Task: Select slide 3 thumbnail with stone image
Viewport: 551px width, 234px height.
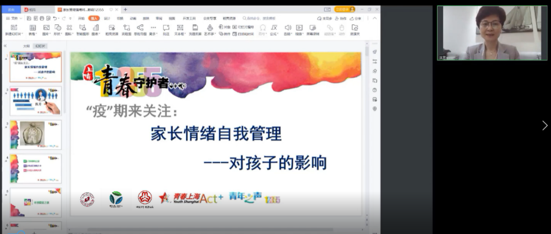Action: pyautogui.click(x=36, y=135)
